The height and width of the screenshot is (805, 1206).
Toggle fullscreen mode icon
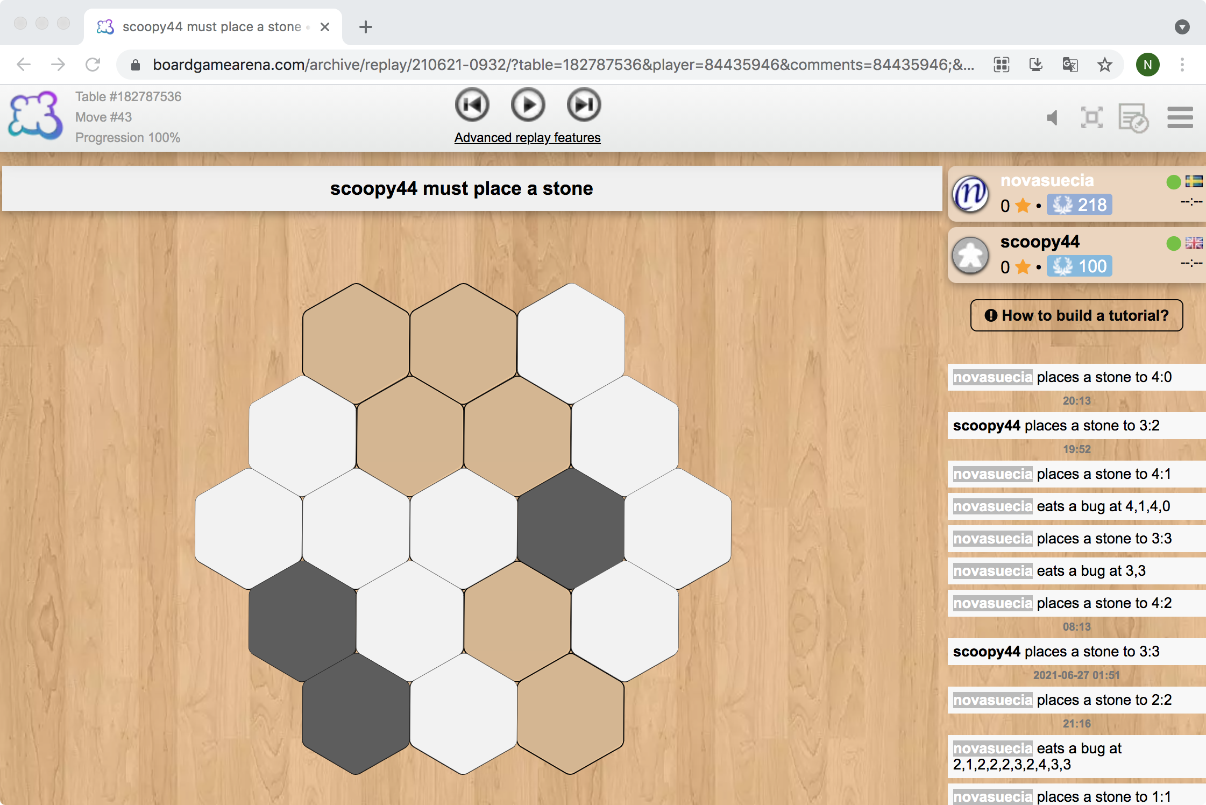click(x=1091, y=118)
